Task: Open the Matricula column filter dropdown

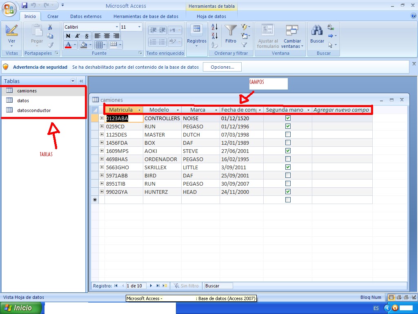Action: click(139, 110)
